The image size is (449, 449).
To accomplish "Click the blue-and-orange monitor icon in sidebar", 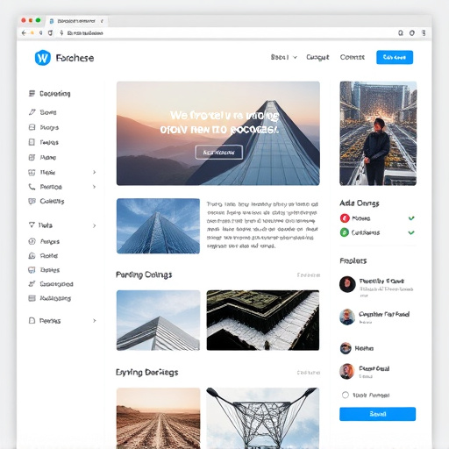I will tap(32, 270).
